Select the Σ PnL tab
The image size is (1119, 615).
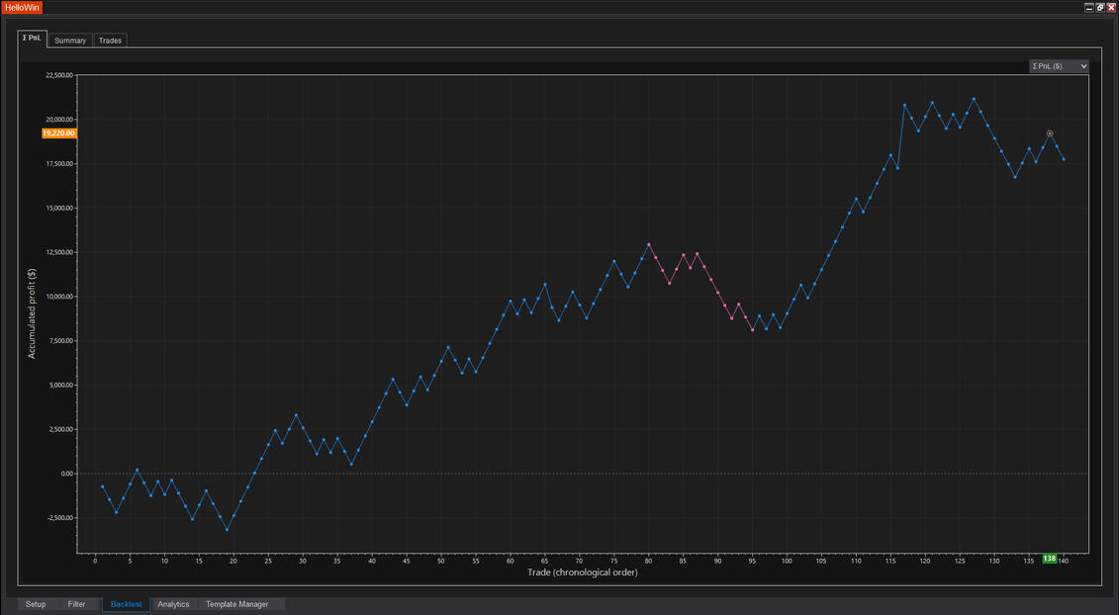click(32, 39)
